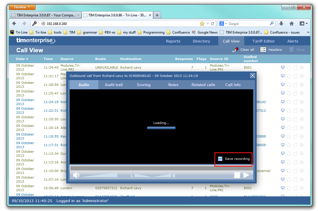This screenshot has width=318, height=211.
Task: Open the speech bubble icon for the 11:28:59 call
Action: tap(282, 85)
